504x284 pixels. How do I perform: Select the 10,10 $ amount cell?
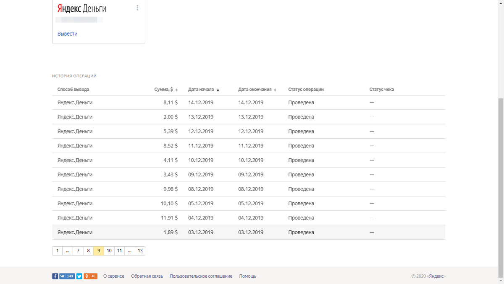pyautogui.click(x=169, y=204)
